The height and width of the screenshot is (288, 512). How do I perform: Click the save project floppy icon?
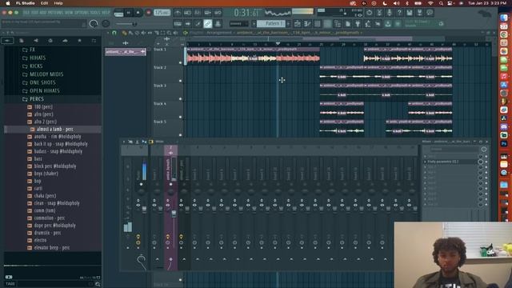(x=410, y=13)
